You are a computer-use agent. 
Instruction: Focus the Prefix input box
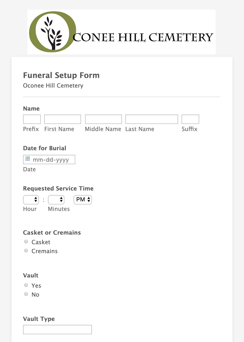32,119
